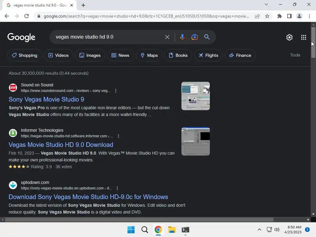Open the Chrome extensions puzzle icon

coord(280,16)
